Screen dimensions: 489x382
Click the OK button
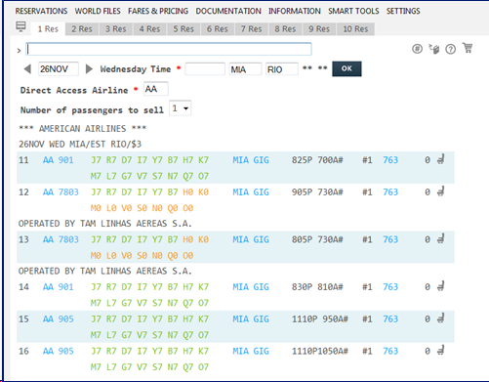(346, 68)
